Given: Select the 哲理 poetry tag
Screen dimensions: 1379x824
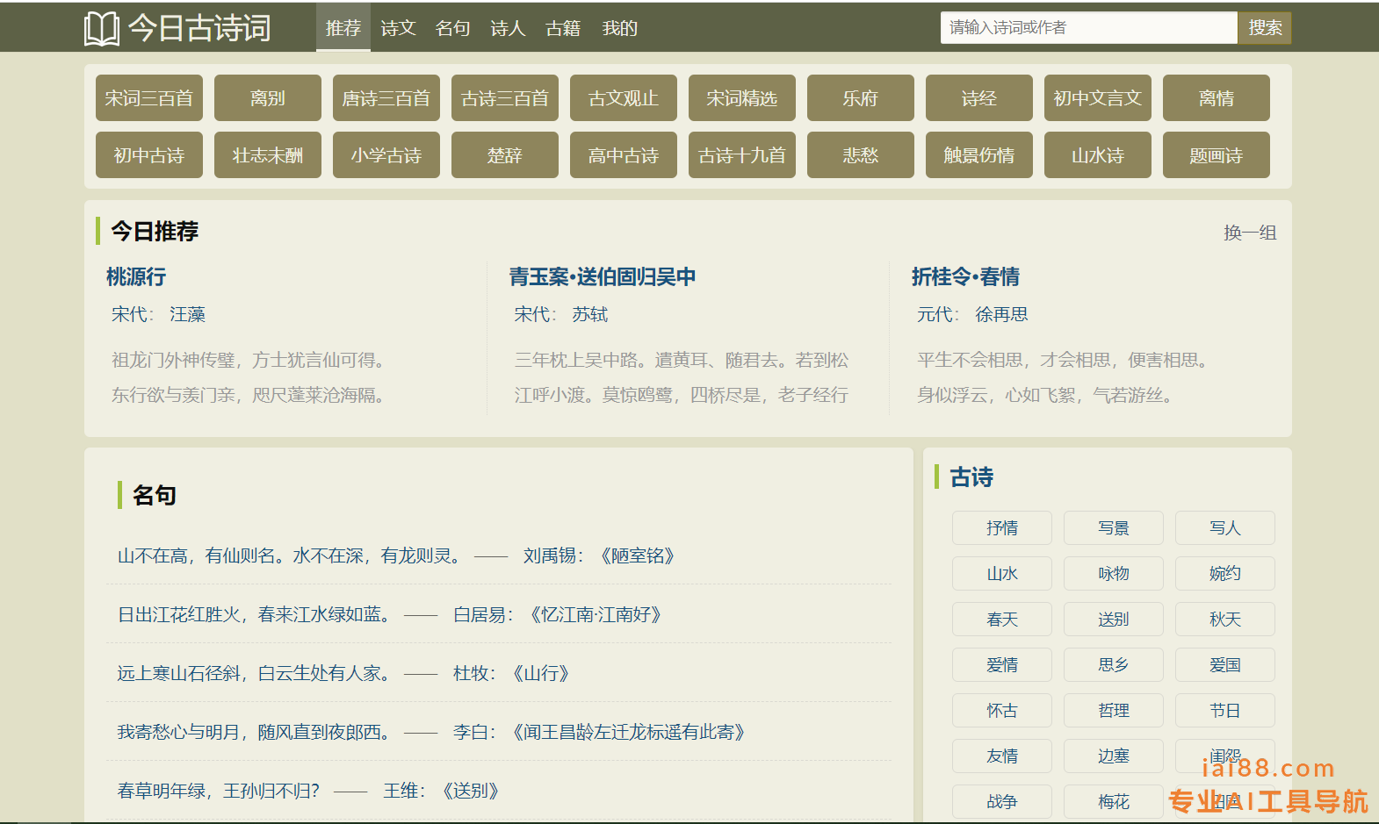Looking at the screenshot, I should [1114, 710].
